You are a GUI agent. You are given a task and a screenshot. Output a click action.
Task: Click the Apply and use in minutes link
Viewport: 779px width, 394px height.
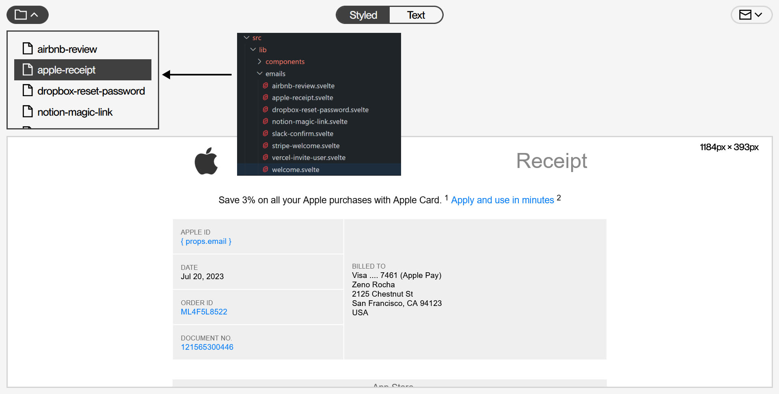[x=503, y=200]
